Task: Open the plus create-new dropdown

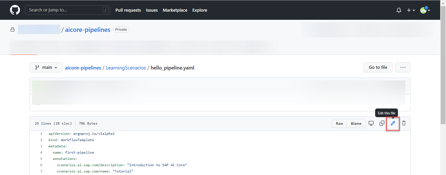Action: pos(411,10)
